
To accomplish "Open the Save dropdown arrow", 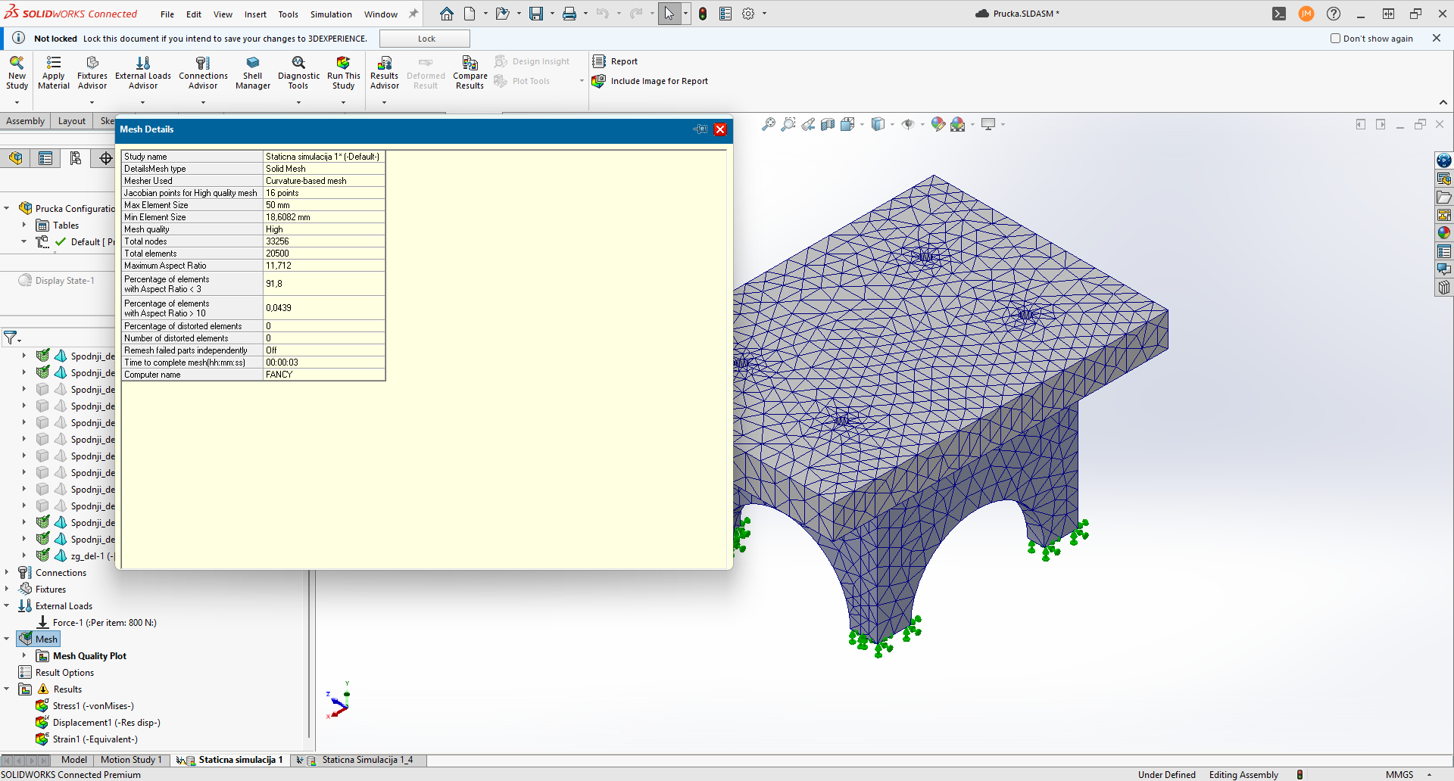I will (552, 14).
